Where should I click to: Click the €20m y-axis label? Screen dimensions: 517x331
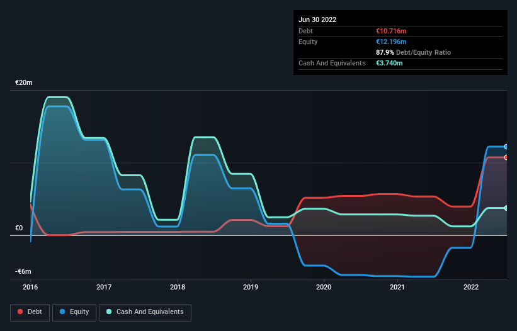click(x=24, y=82)
